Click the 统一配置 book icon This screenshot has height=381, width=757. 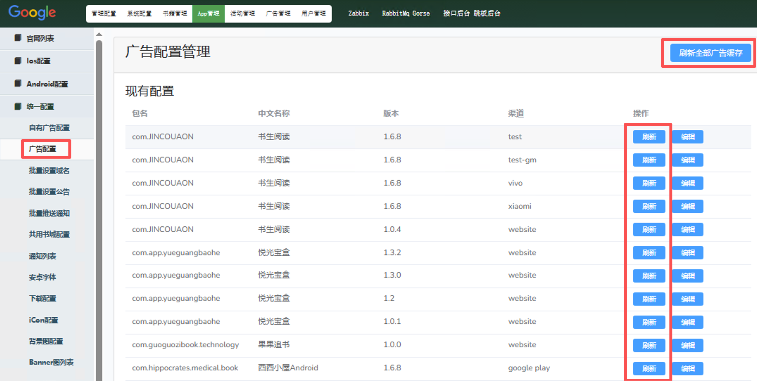point(18,106)
